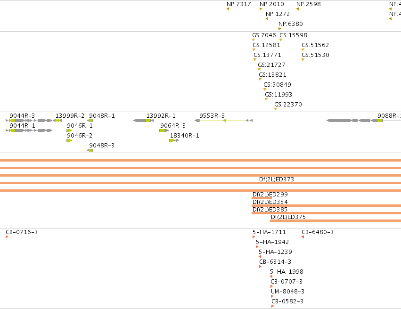Select the 9048R-1 gene label
The width and height of the screenshot is (401, 309).
[x=102, y=116]
